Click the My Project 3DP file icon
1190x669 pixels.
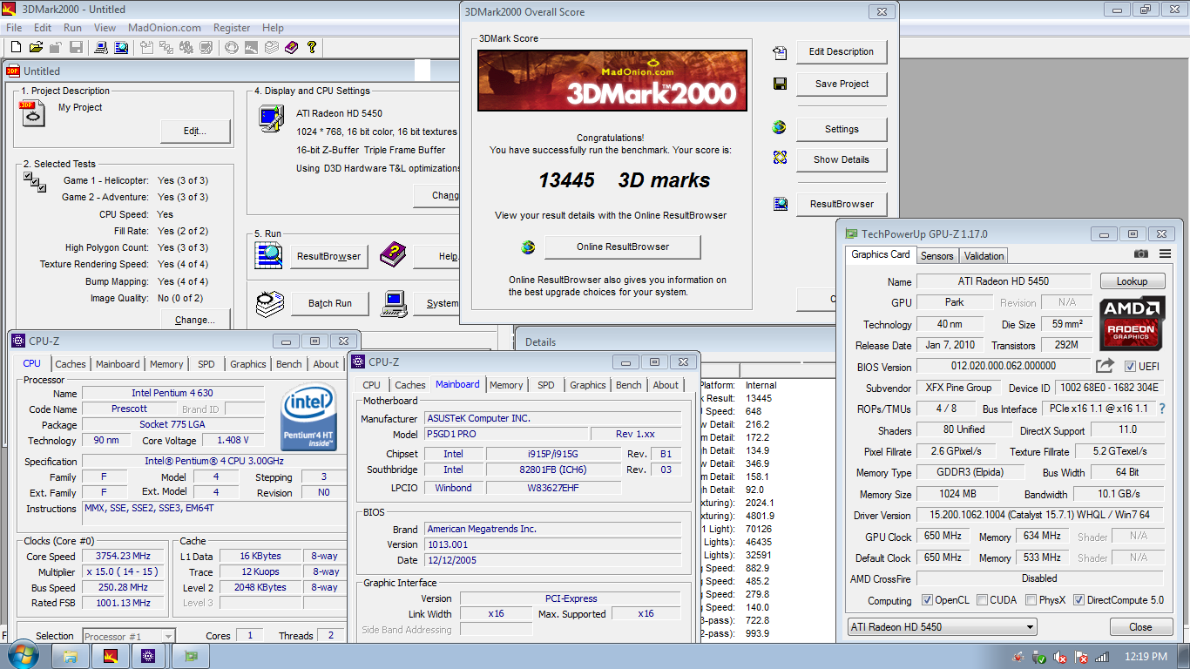pos(33,113)
